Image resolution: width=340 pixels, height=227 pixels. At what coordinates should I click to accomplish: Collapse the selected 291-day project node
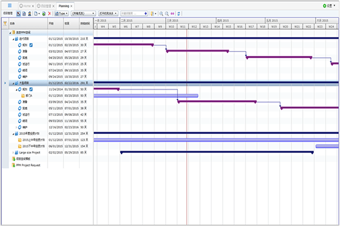point(13,83)
